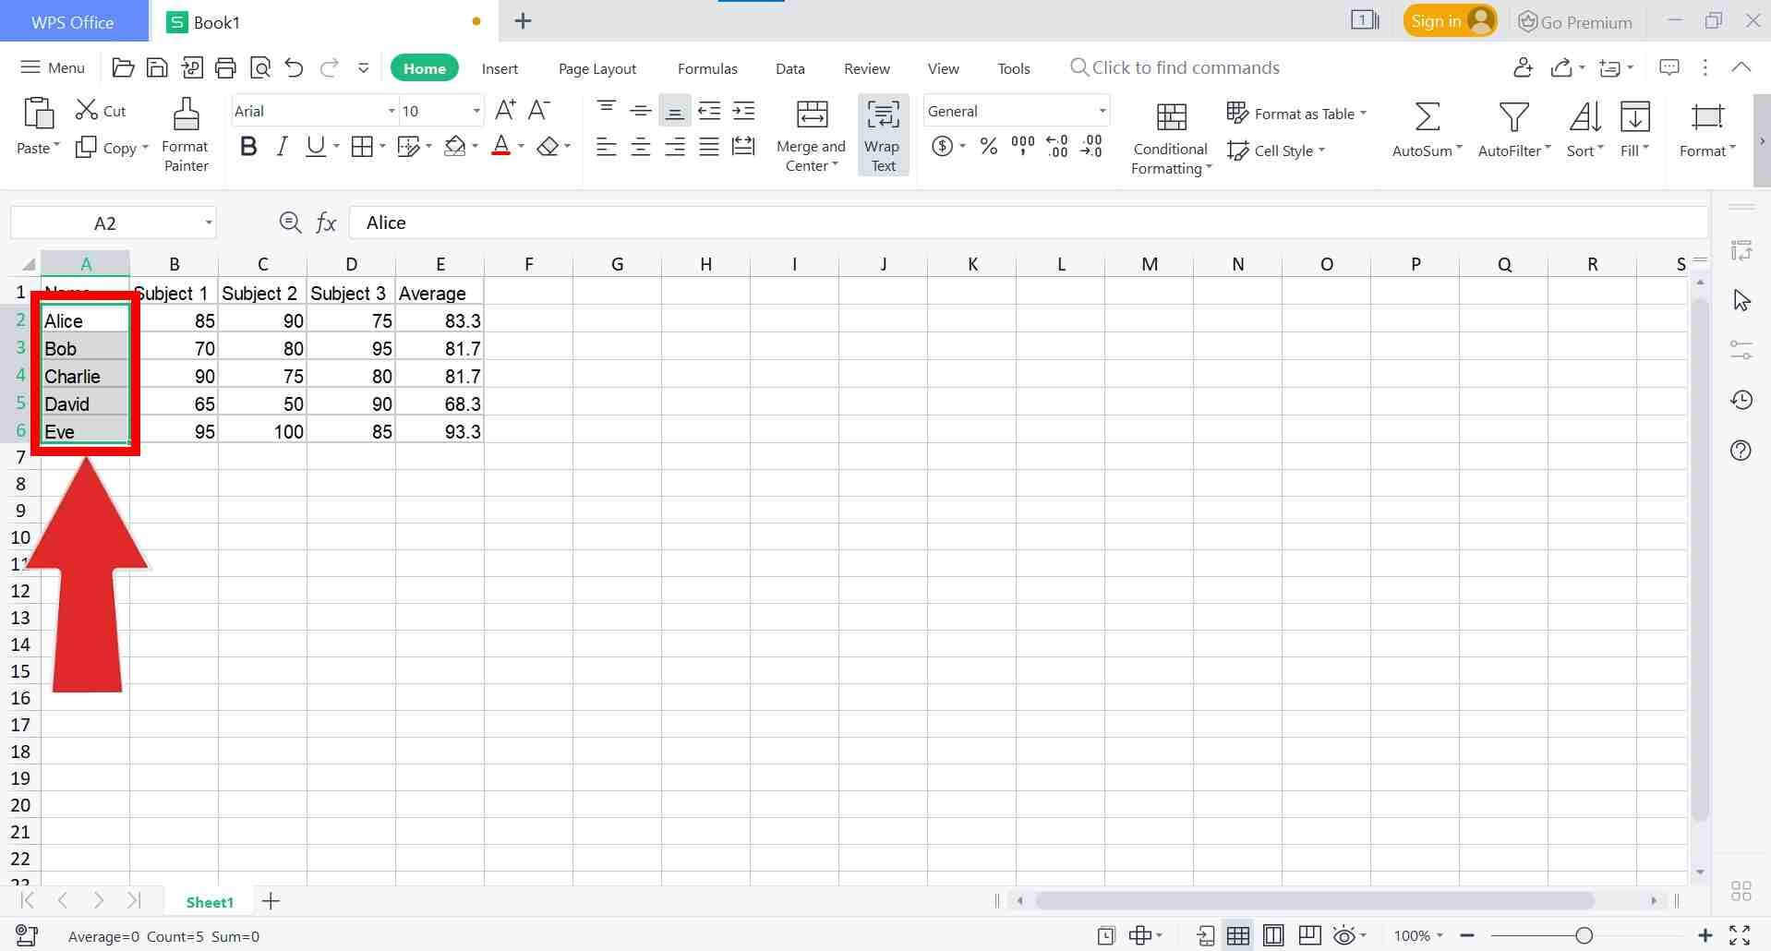Select the Sheet1 tab
1771x951 pixels.
pos(209,901)
